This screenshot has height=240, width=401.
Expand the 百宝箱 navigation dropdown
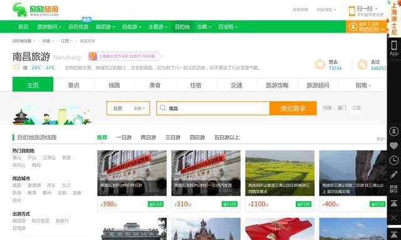click(x=228, y=27)
